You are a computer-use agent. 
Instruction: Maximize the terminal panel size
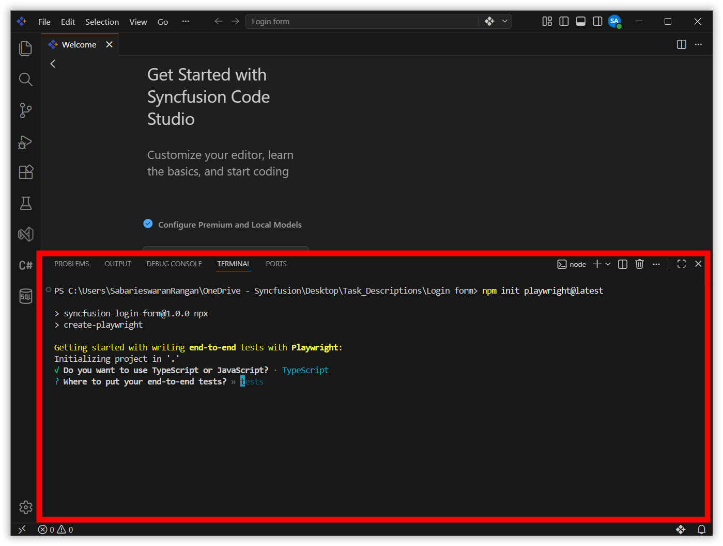click(x=682, y=264)
